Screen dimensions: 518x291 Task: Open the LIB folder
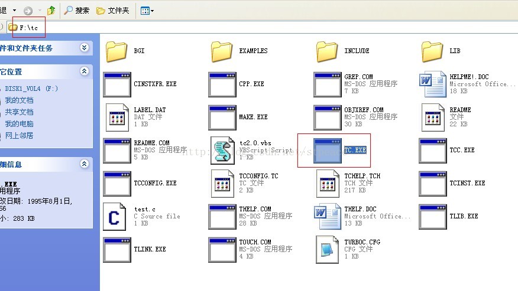432,51
